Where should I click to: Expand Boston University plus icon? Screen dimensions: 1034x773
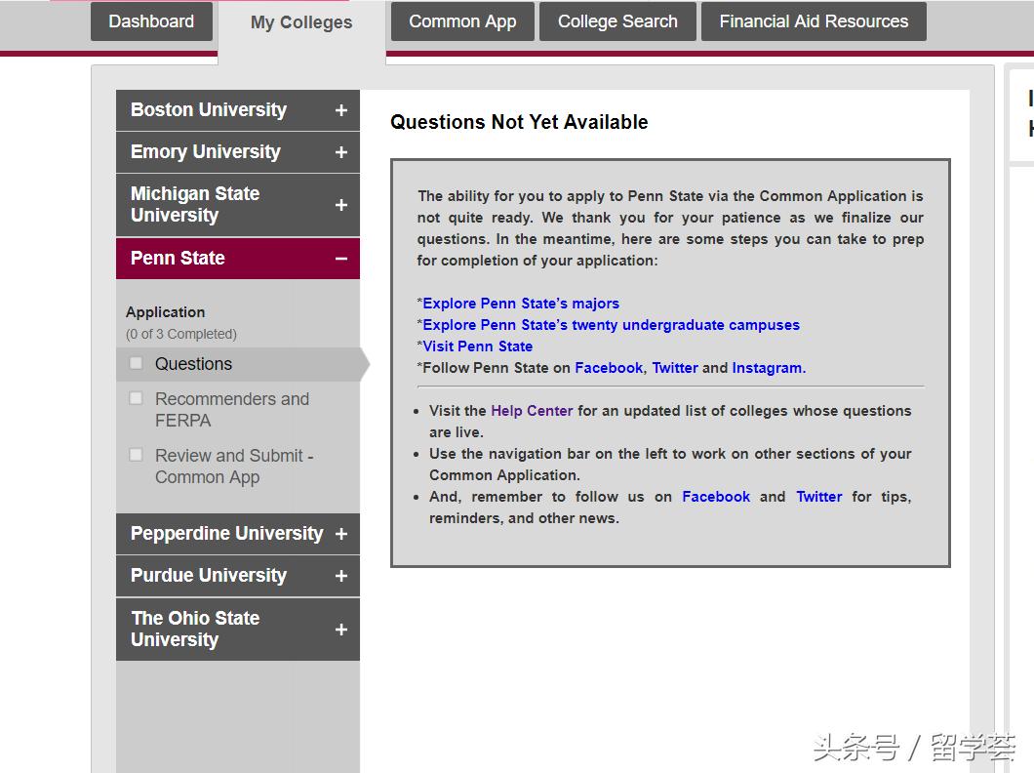(341, 111)
